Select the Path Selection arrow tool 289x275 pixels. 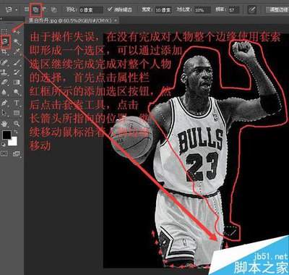(4, 113)
